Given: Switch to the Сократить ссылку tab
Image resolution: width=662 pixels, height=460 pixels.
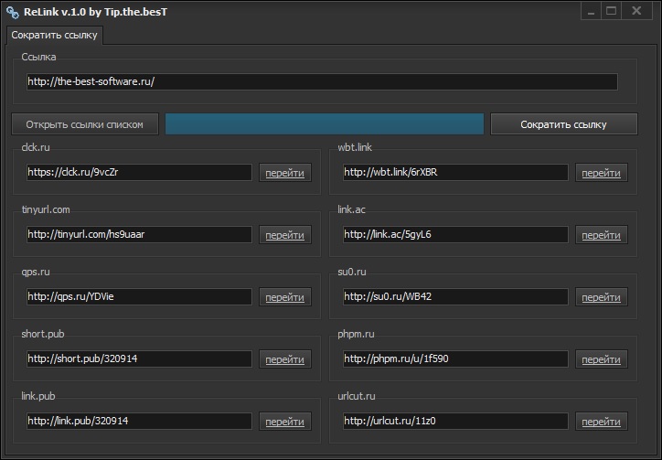Looking at the screenshot, I should coord(56,35).
